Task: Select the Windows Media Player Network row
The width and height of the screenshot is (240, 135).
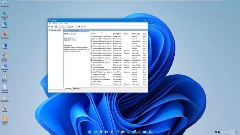Action: (x=118, y=36)
